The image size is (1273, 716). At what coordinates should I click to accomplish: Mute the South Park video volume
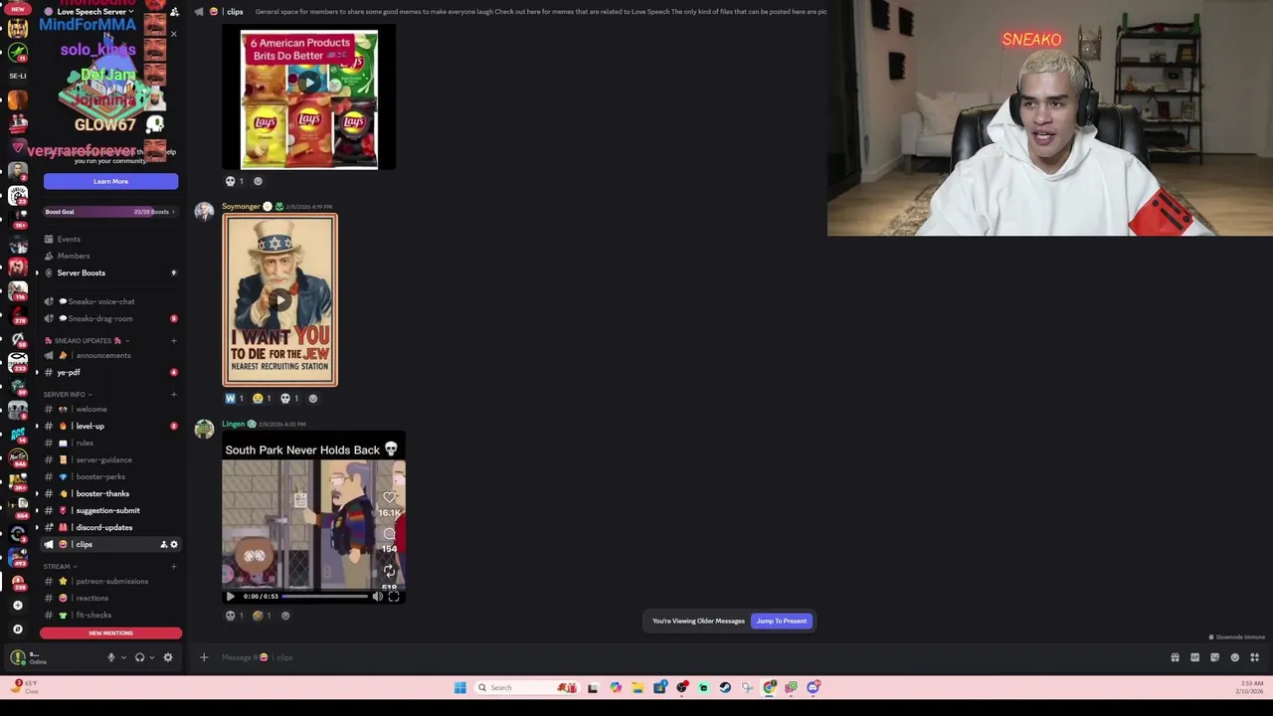click(377, 597)
